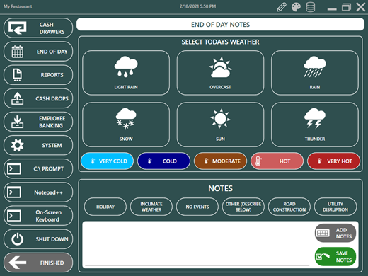Choose the Sun weather icon

click(220, 125)
